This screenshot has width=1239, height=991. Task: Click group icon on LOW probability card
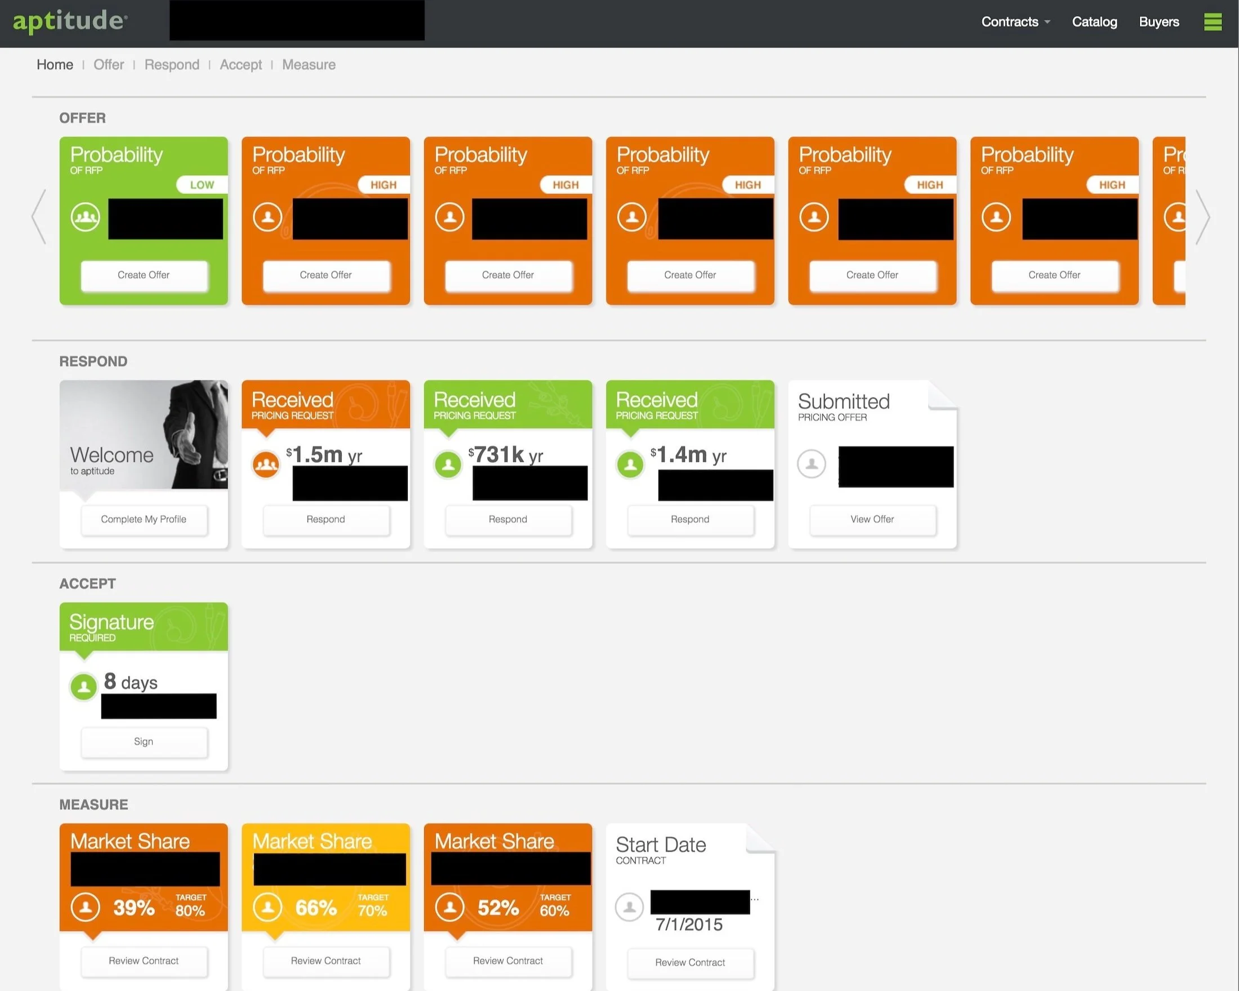click(85, 217)
